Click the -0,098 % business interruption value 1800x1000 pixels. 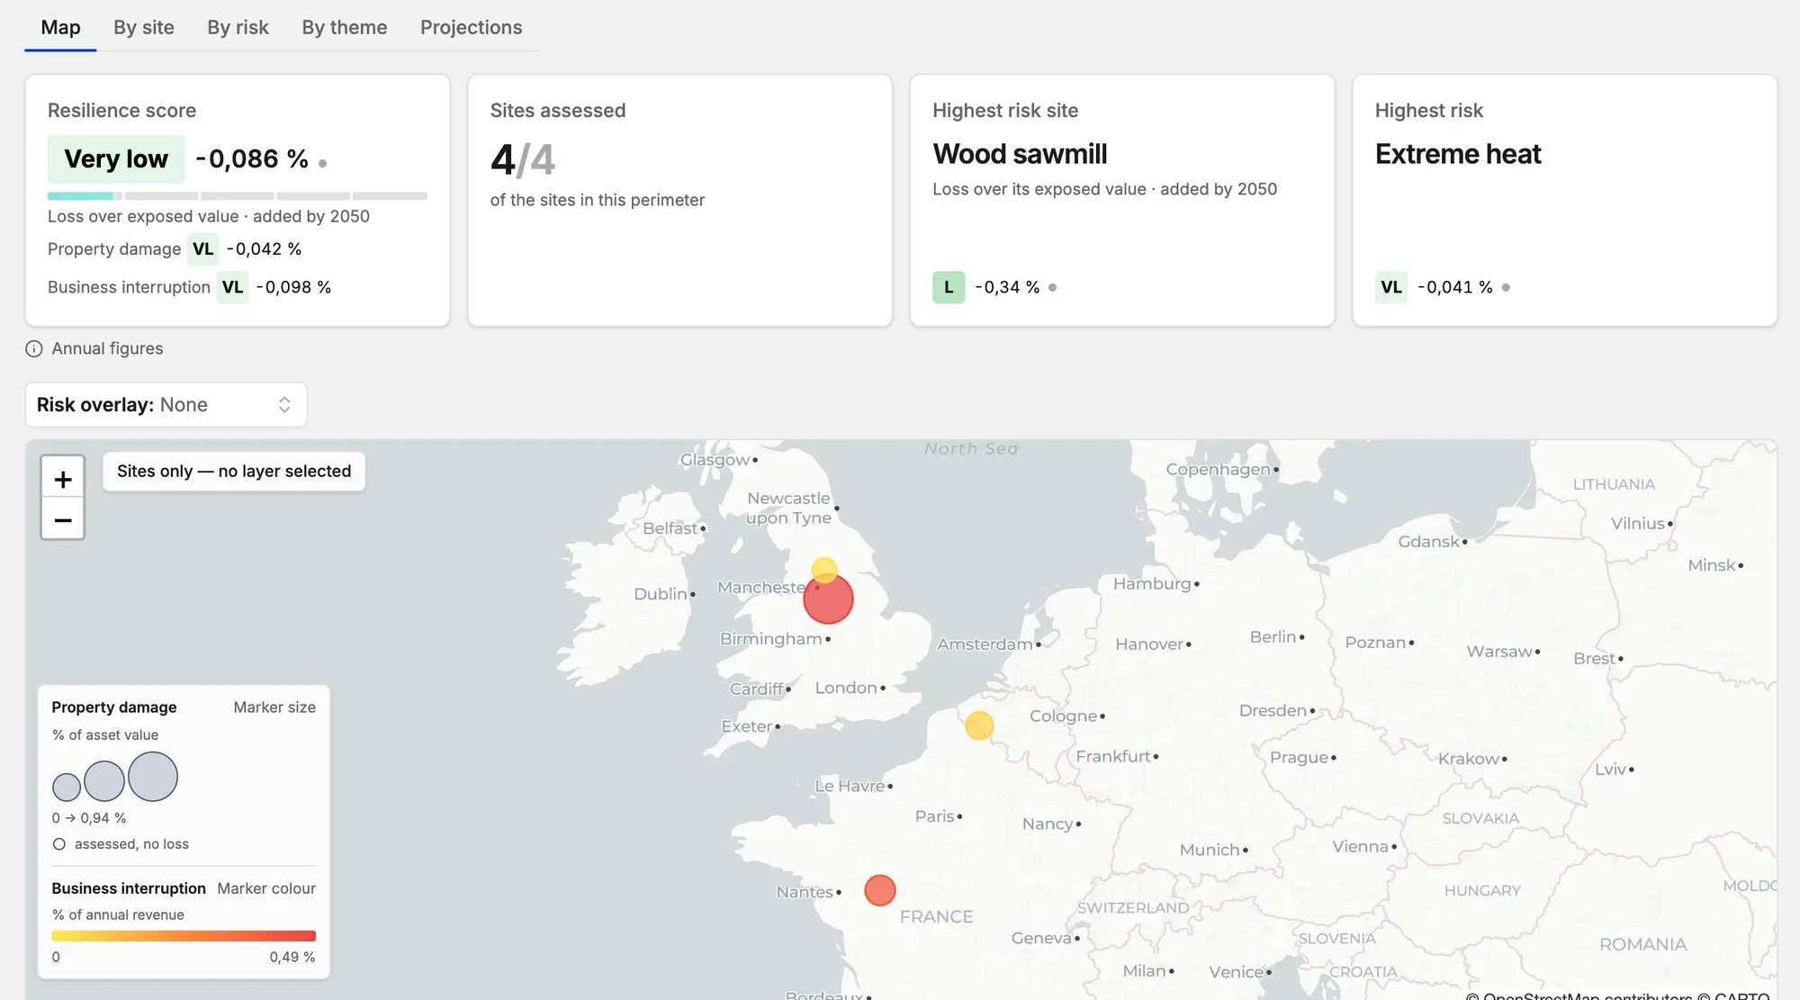pyautogui.click(x=293, y=287)
